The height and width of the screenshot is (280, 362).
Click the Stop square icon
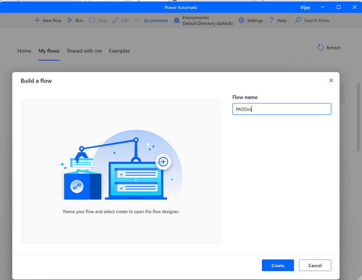92,20
